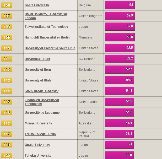Open University of California Santa Cruz link
This screenshot has height=159, width=162.
point(50,48)
